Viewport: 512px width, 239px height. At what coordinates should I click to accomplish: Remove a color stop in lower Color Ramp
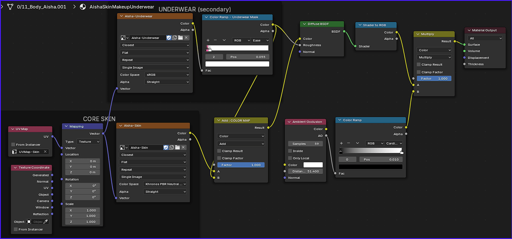348,143
